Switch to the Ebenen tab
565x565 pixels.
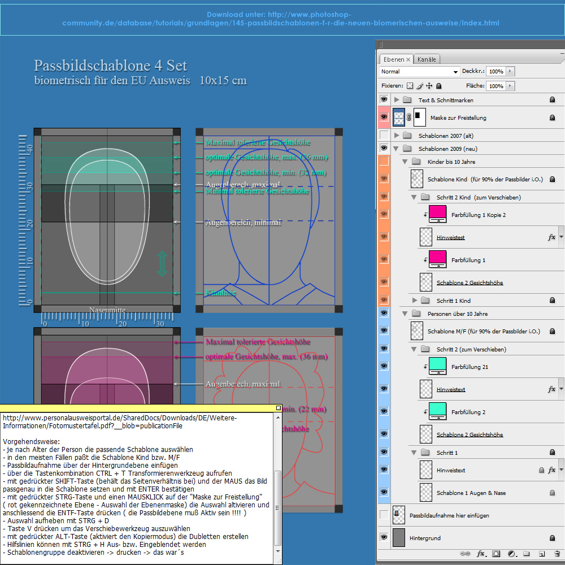pos(393,59)
